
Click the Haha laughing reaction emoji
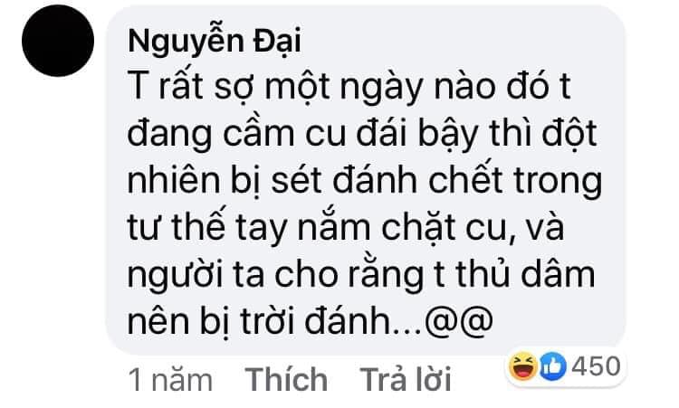pyautogui.click(x=522, y=366)
